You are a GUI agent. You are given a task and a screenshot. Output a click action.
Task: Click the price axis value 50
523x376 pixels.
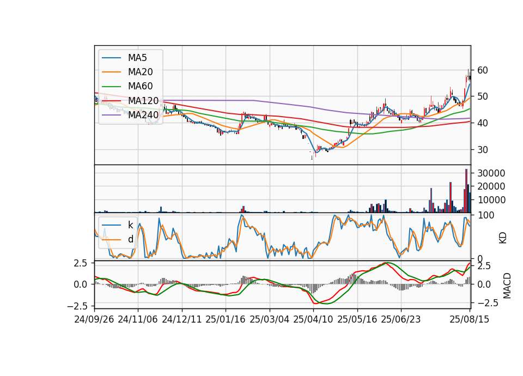point(483,96)
